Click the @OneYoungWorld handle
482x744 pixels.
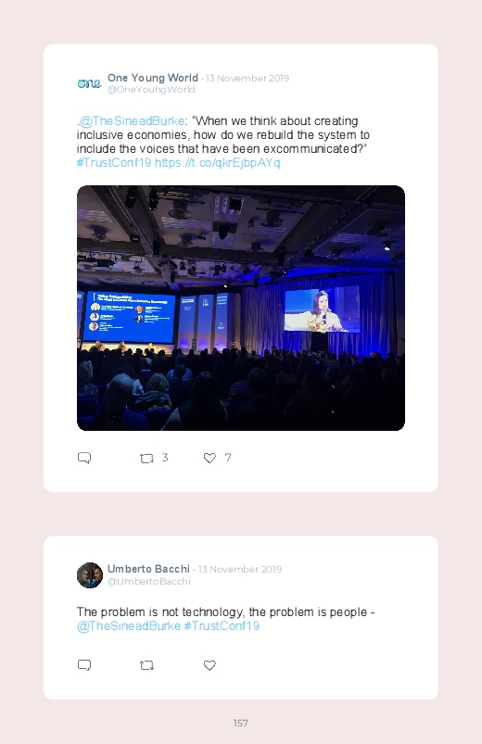(x=151, y=90)
